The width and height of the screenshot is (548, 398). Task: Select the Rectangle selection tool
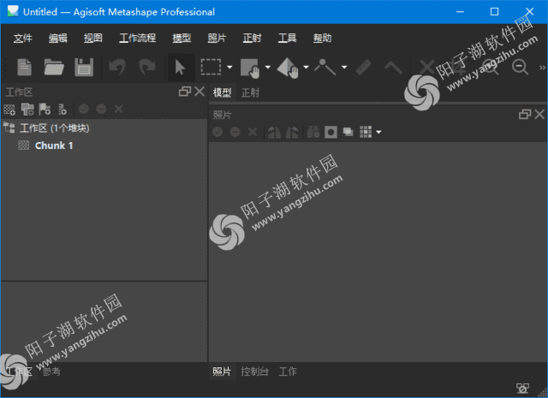point(211,67)
